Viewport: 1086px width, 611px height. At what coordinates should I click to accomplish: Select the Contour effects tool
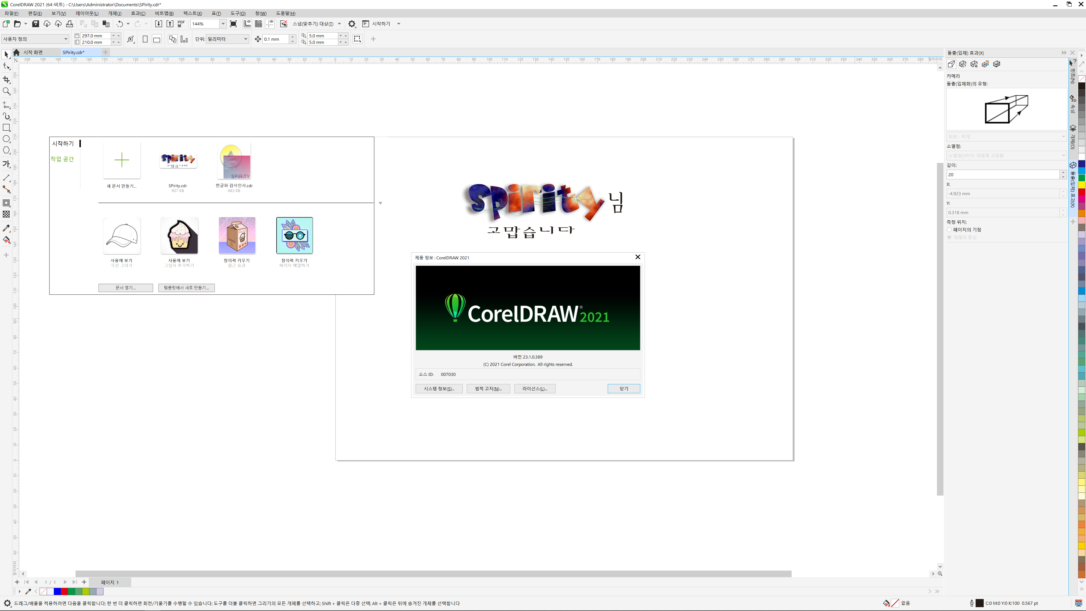point(6,203)
